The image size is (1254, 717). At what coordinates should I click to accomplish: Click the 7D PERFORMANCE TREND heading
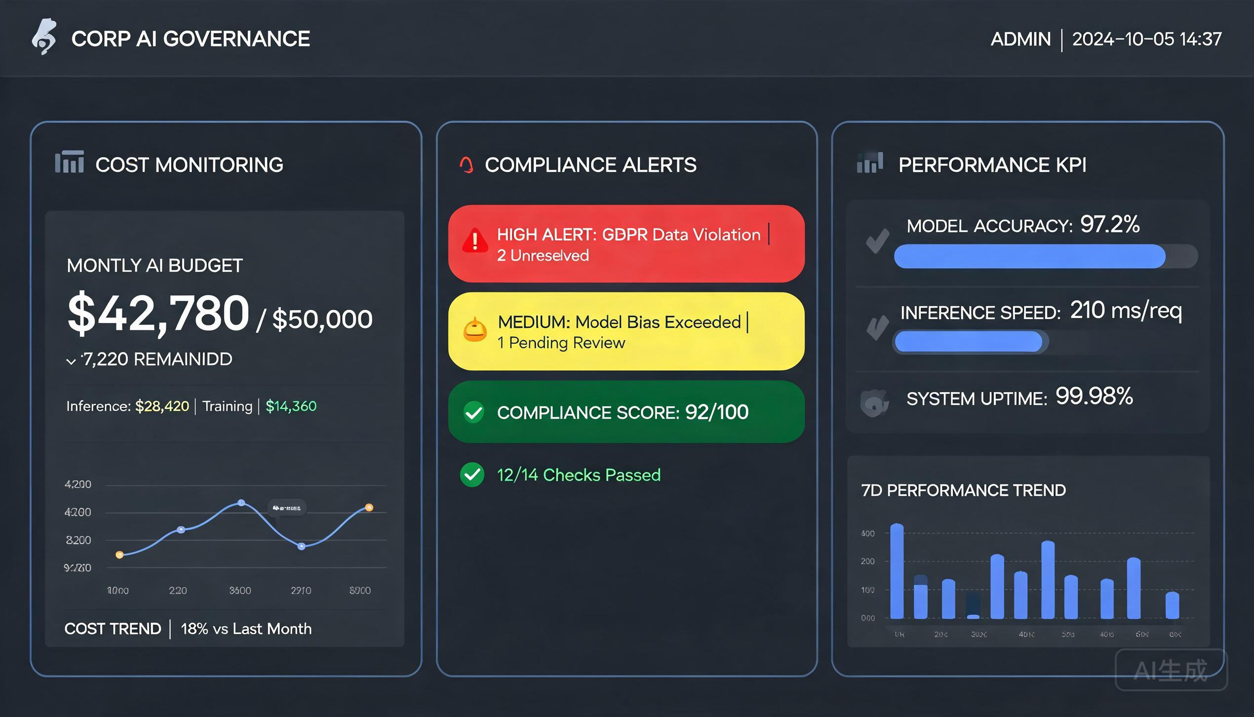pyautogui.click(x=963, y=490)
